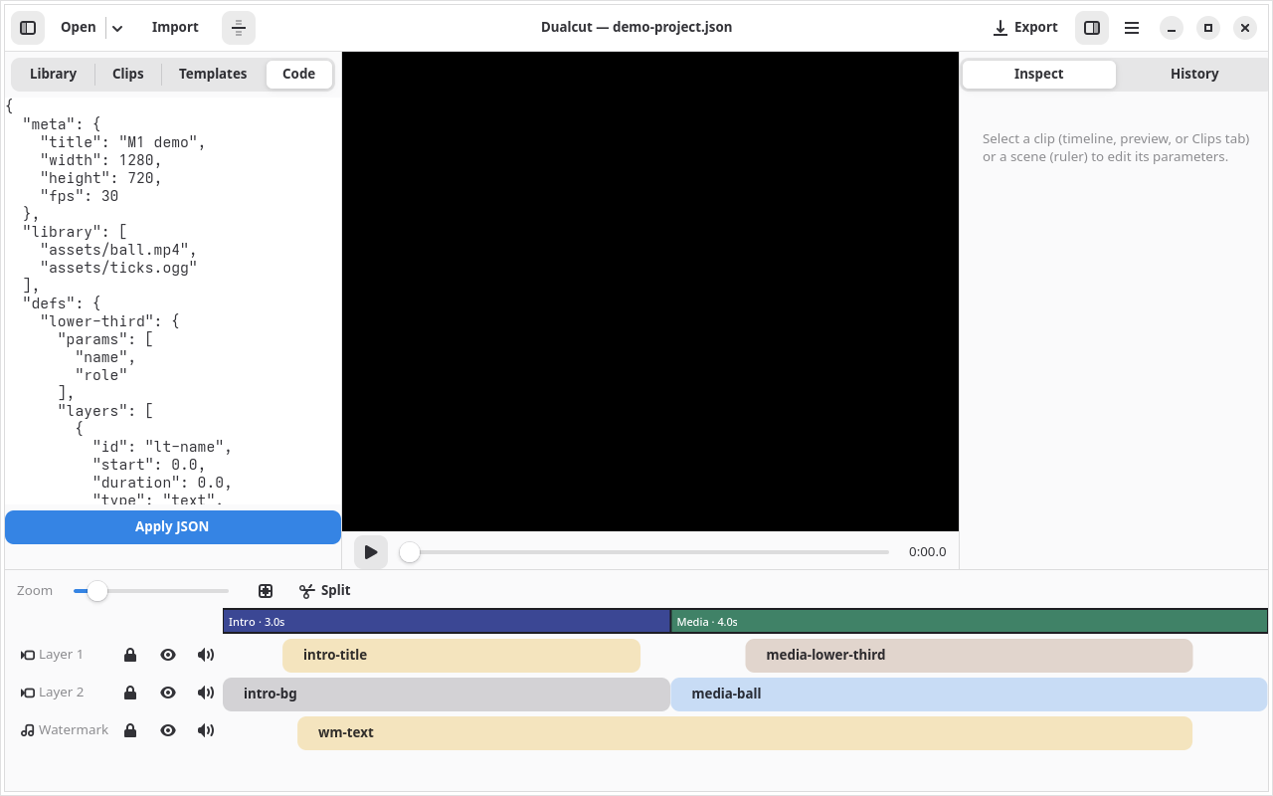Toggle visibility eye of Layer 1
This screenshot has width=1273, height=796.
pyautogui.click(x=168, y=655)
